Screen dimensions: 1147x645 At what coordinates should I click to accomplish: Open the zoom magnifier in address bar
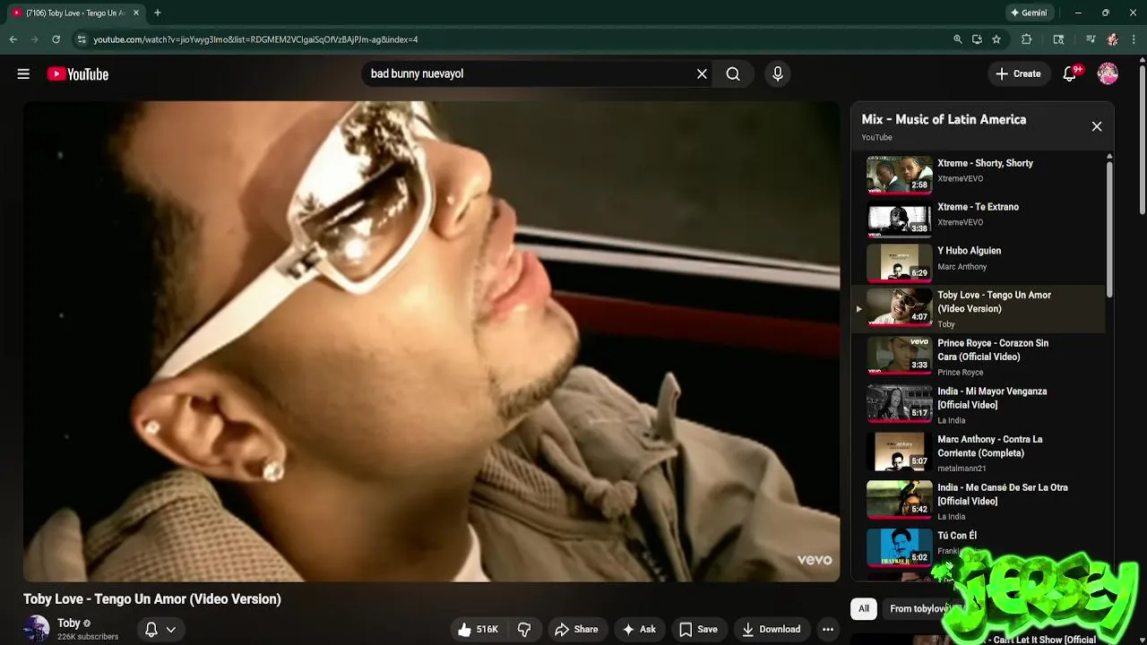(x=958, y=39)
